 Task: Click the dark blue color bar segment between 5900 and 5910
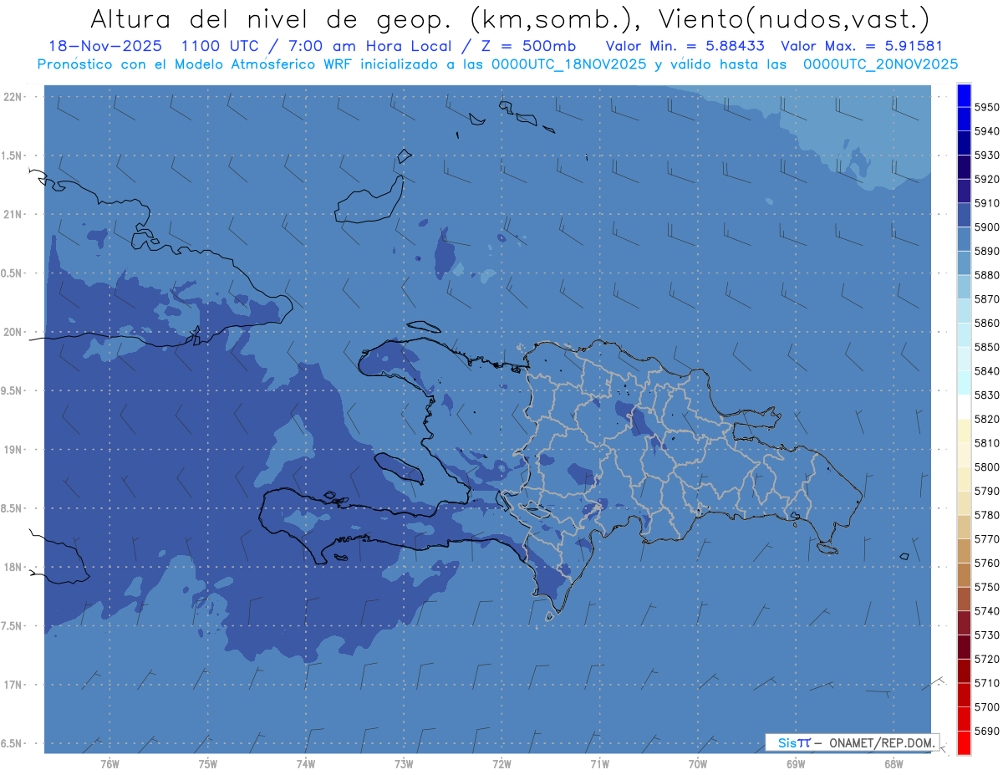(x=964, y=215)
